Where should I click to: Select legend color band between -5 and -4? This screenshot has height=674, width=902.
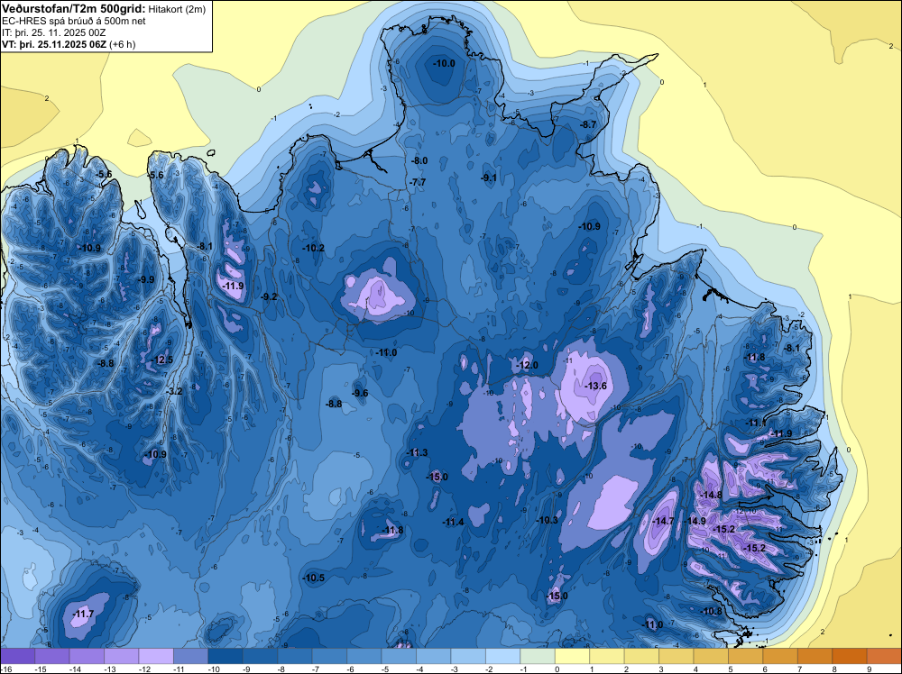[399, 656]
